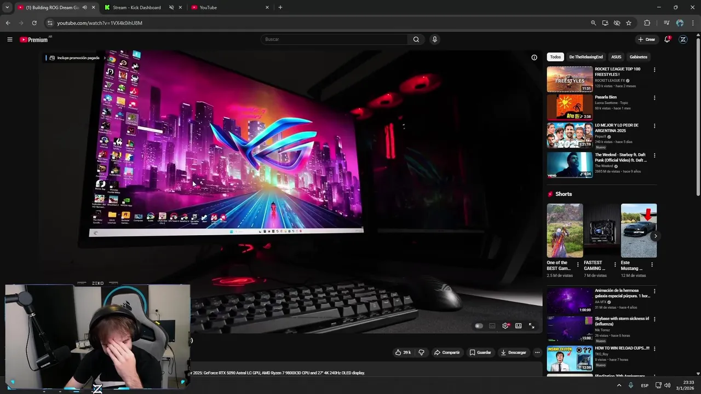Start voice search with microphone icon

click(x=435, y=39)
